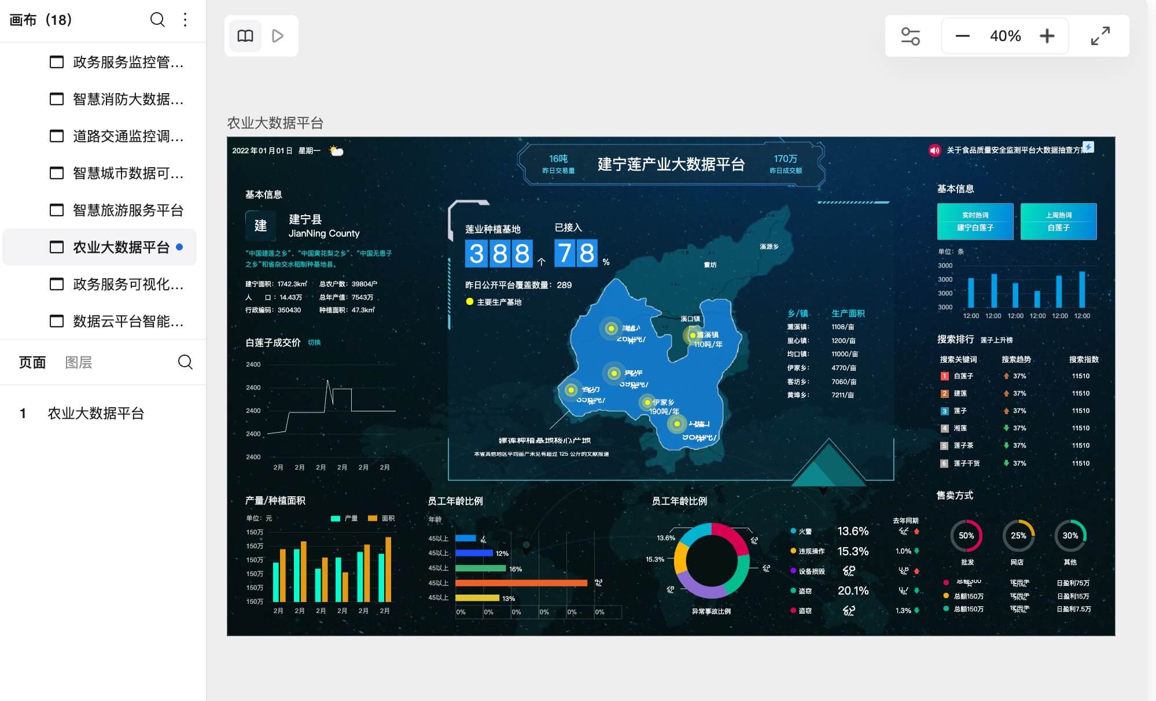
Task: Enter fullscreen with expand arrows icon
Action: pyautogui.click(x=1100, y=36)
